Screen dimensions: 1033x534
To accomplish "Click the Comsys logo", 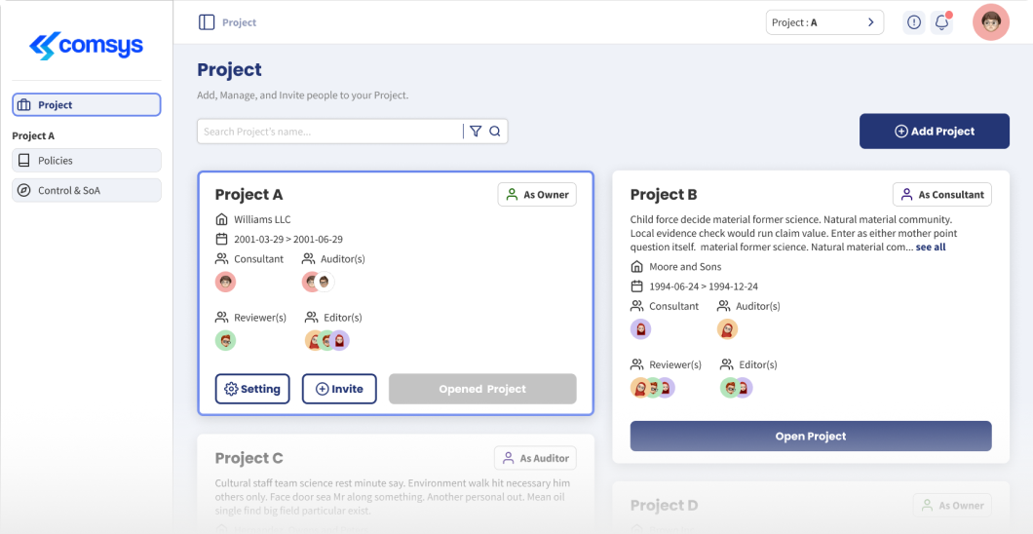I will tap(87, 45).
